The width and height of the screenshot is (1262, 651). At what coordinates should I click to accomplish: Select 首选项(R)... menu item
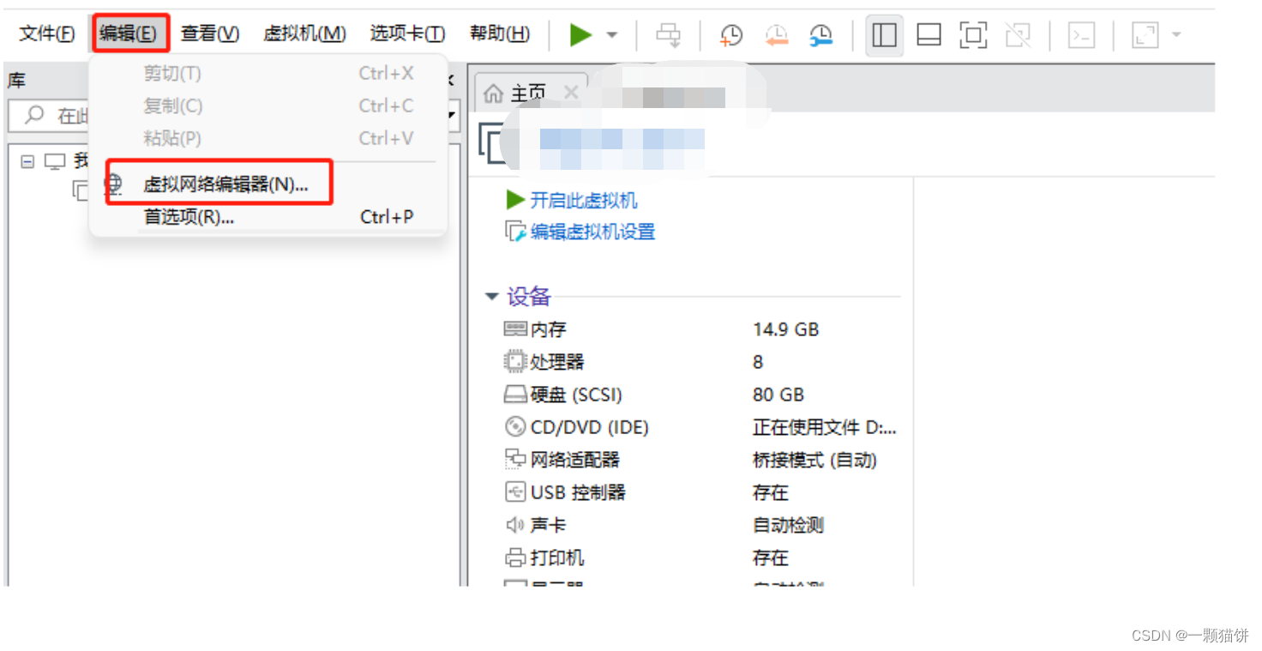point(269,217)
